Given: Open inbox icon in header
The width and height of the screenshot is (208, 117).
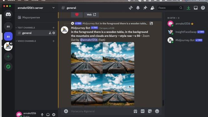Looking at the screenshot, I should [196, 8].
